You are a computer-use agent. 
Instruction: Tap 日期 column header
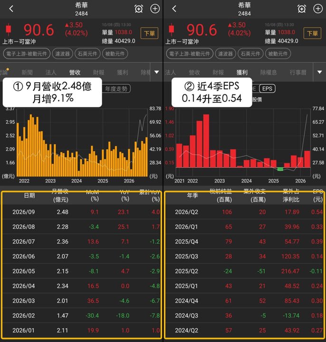pos(29,196)
